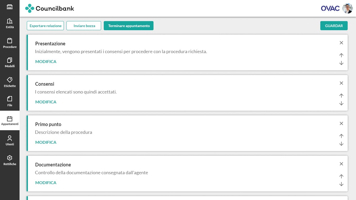Move the Consensi card up

(x=341, y=96)
